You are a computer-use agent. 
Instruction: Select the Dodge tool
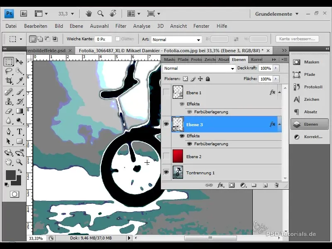point(20,120)
